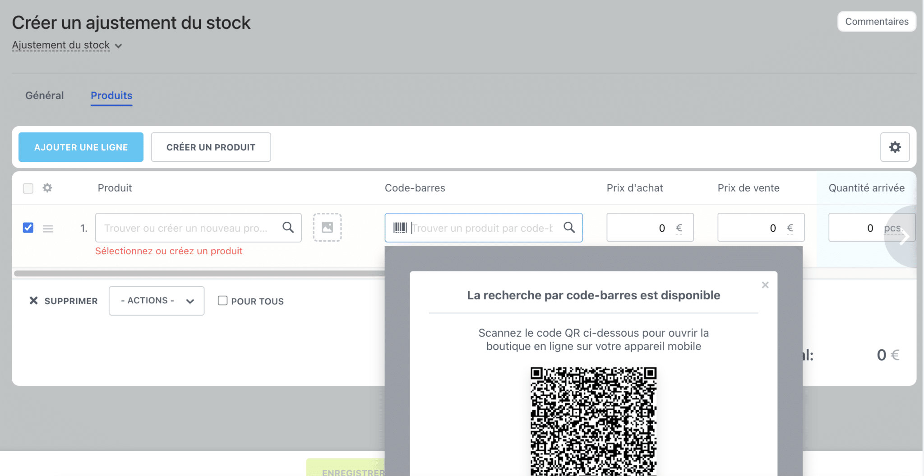Click the euro currency in Prix de vente
924x476 pixels.
point(790,228)
